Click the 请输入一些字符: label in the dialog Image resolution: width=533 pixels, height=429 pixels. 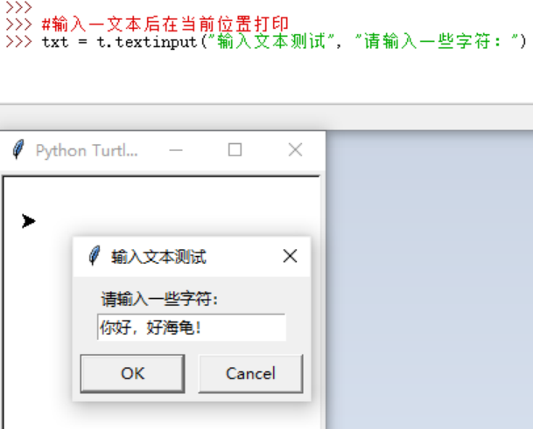159,300
